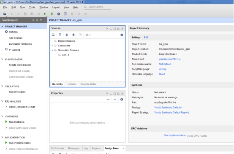This screenshot has height=154, width=234.
Task: Collapse the PROJECT MANAGER section
Action: coord(2,27)
